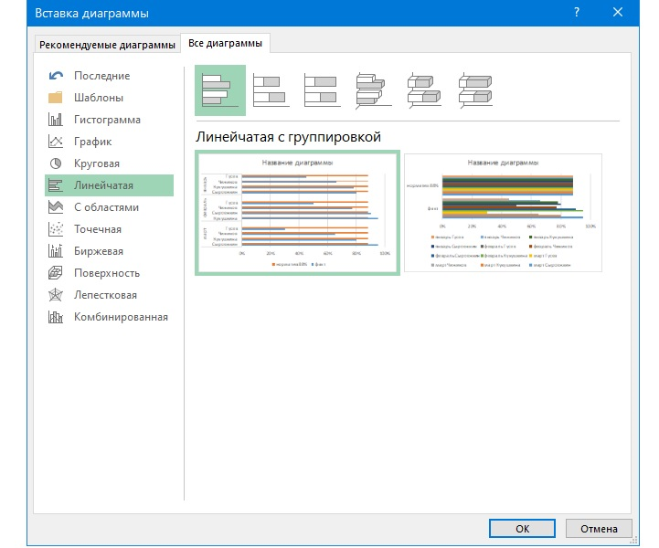Switch to the Рекомендуемые диаграммы tab
659x548 pixels.
107,45
